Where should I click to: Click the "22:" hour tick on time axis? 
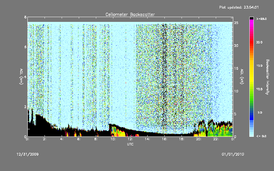coord(216,139)
